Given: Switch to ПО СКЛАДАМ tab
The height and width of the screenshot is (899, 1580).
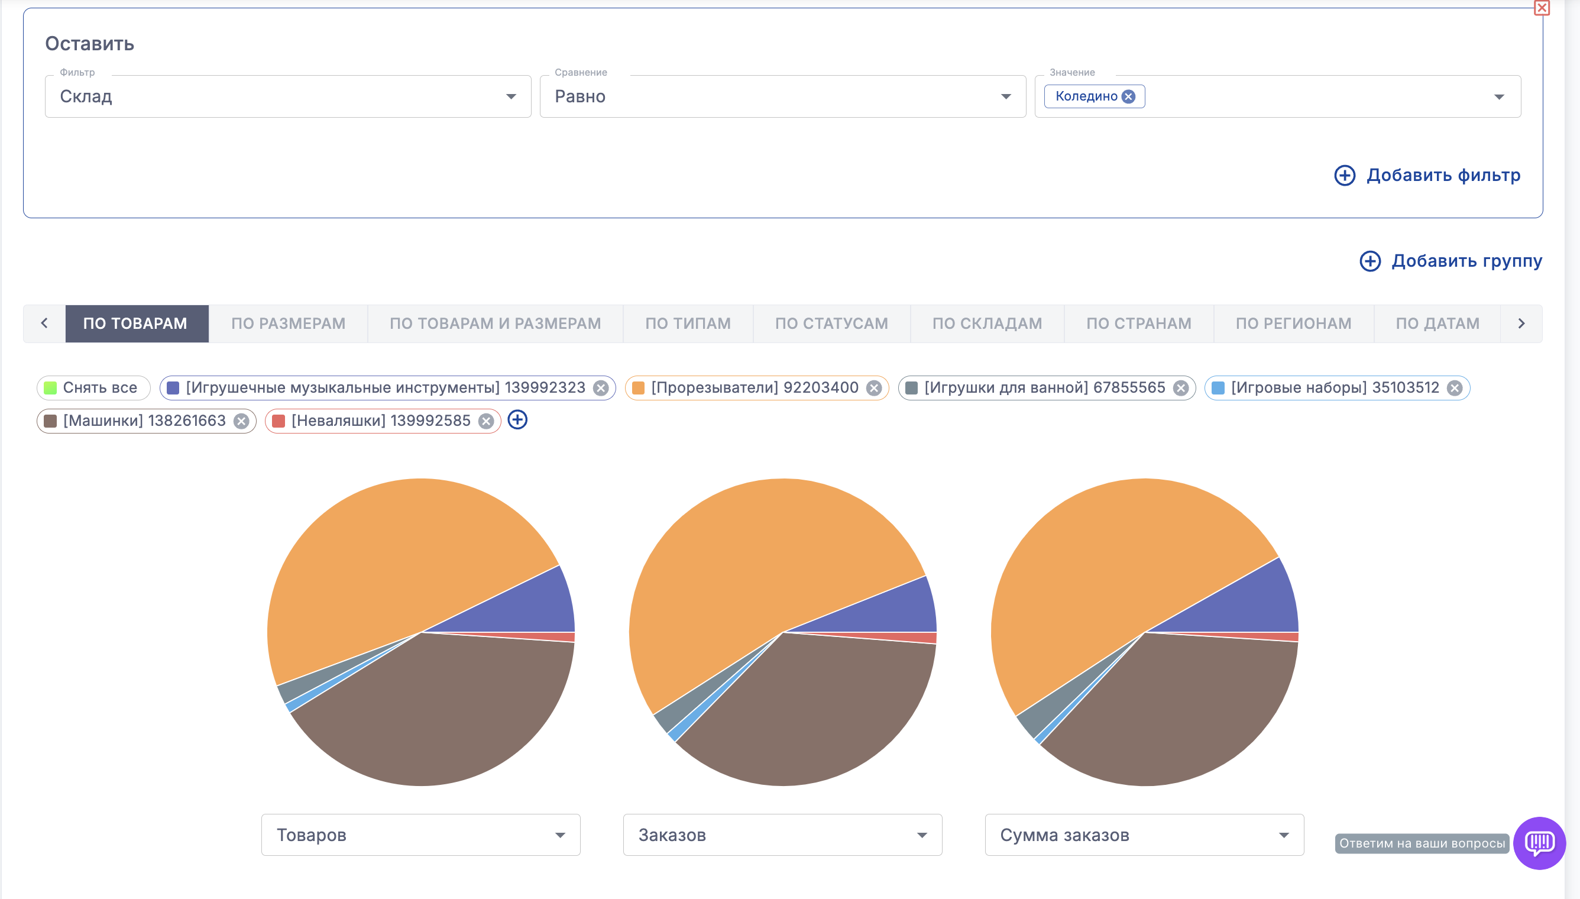Looking at the screenshot, I should point(987,324).
